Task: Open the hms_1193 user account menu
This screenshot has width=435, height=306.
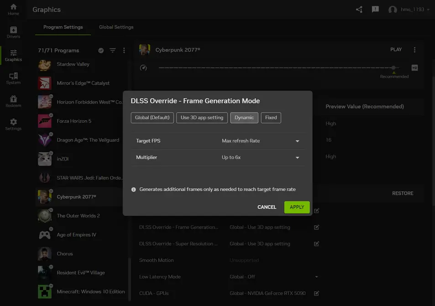Action: 409,10
